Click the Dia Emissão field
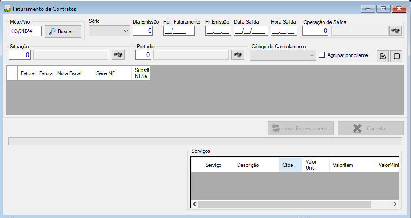 (143, 31)
